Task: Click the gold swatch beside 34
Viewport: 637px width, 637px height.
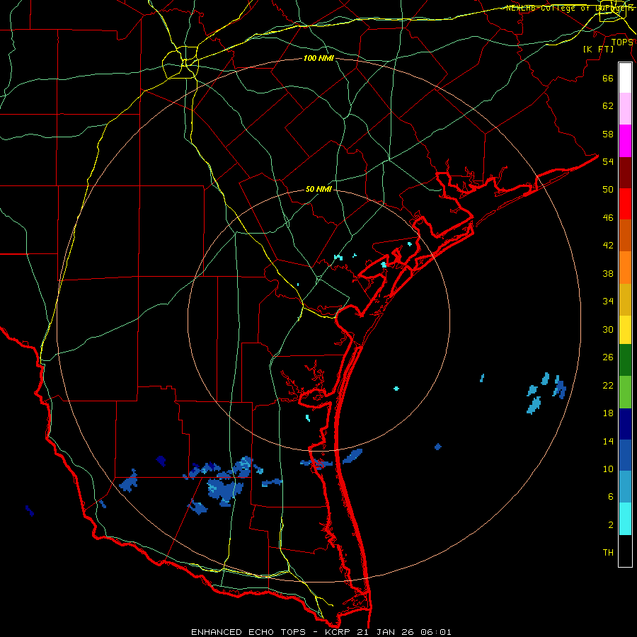Action: pos(625,299)
